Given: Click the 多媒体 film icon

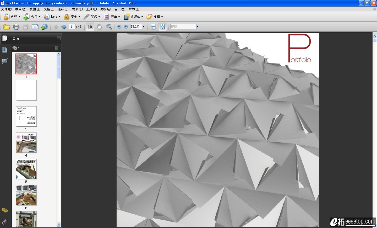Looking at the screenshot, I should (127, 17).
